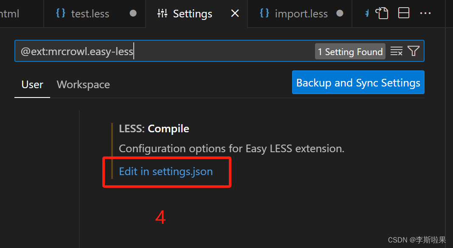Screen dimensions: 453x248
Task: Click the sliders icon on the Settings tab
Action: (162, 13)
